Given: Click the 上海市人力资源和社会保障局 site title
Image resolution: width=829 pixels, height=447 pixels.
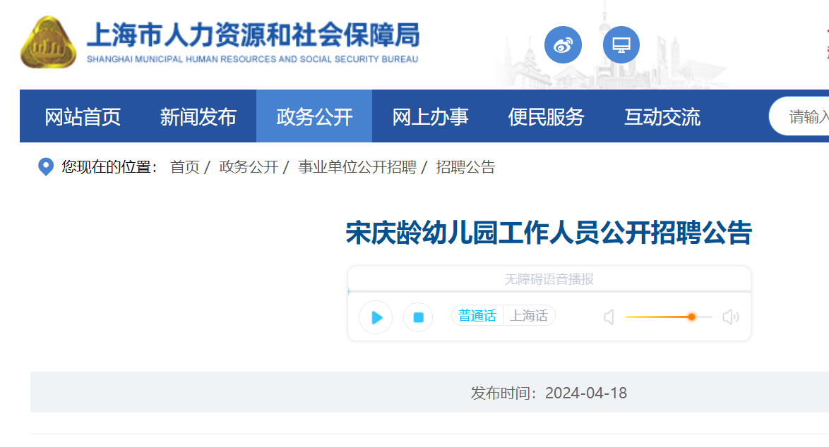Looking at the screenshot, I should coord(254,35).
